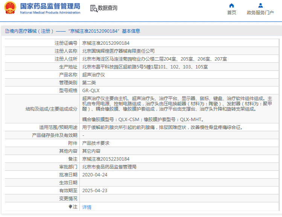Go to 首页 home icon
Screen dimensions: 282x217
(x=232, y=5)
